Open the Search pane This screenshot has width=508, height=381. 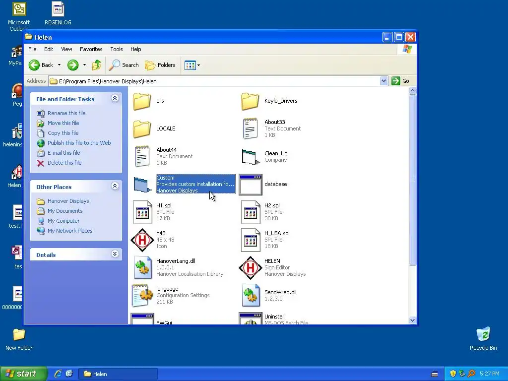124,65
